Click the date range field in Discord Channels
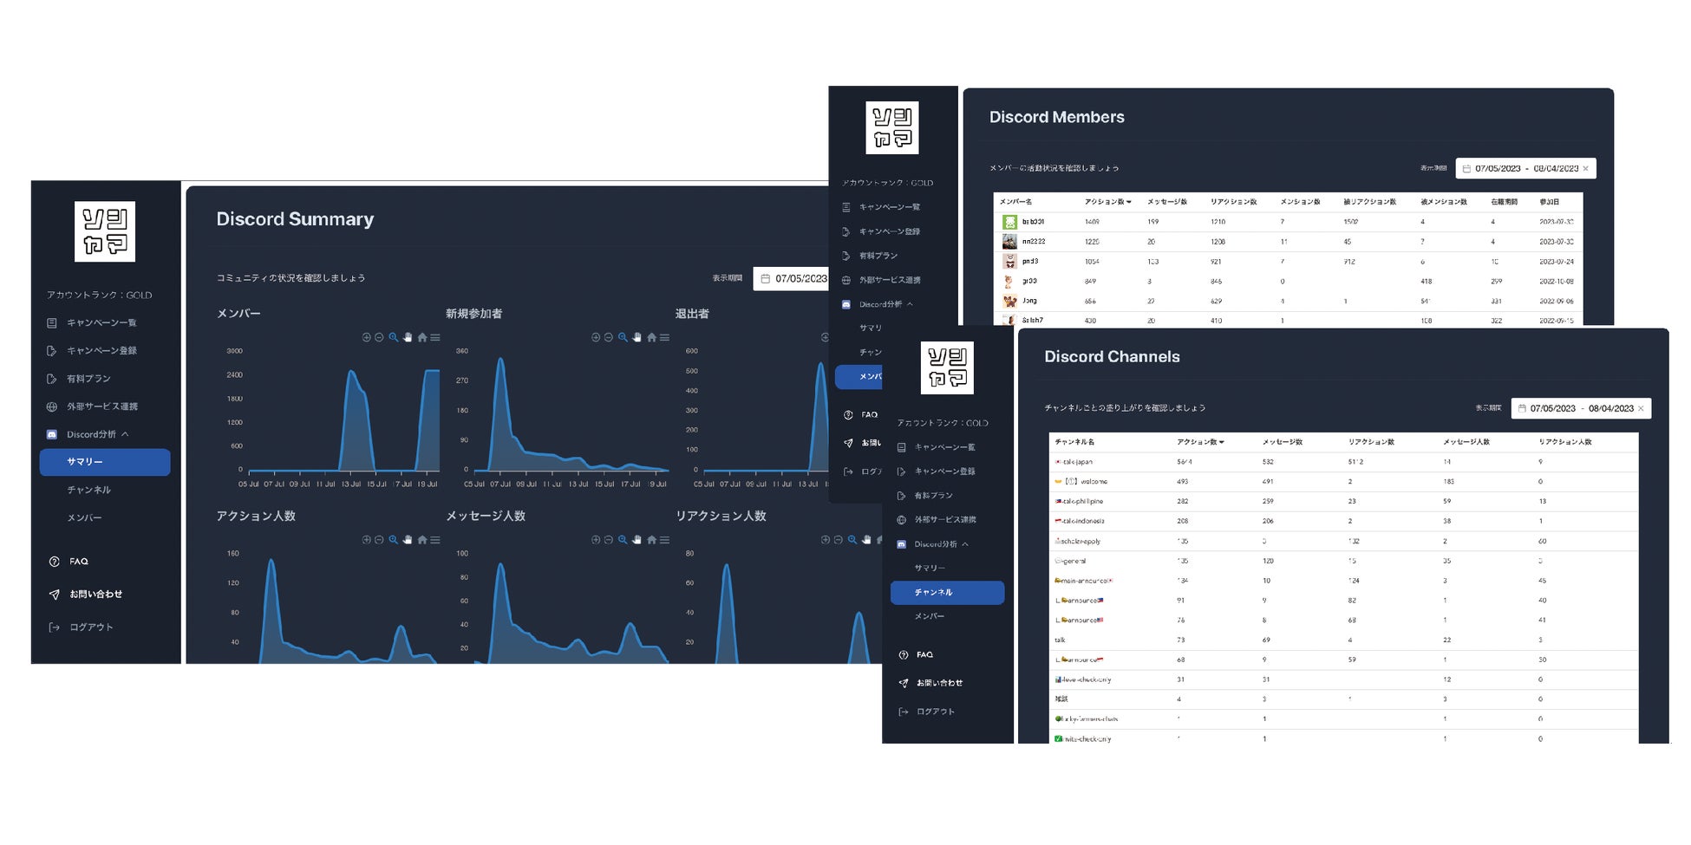This screenshot has height=845, width=1691. pyautogui.click(x=1581, y=409)
